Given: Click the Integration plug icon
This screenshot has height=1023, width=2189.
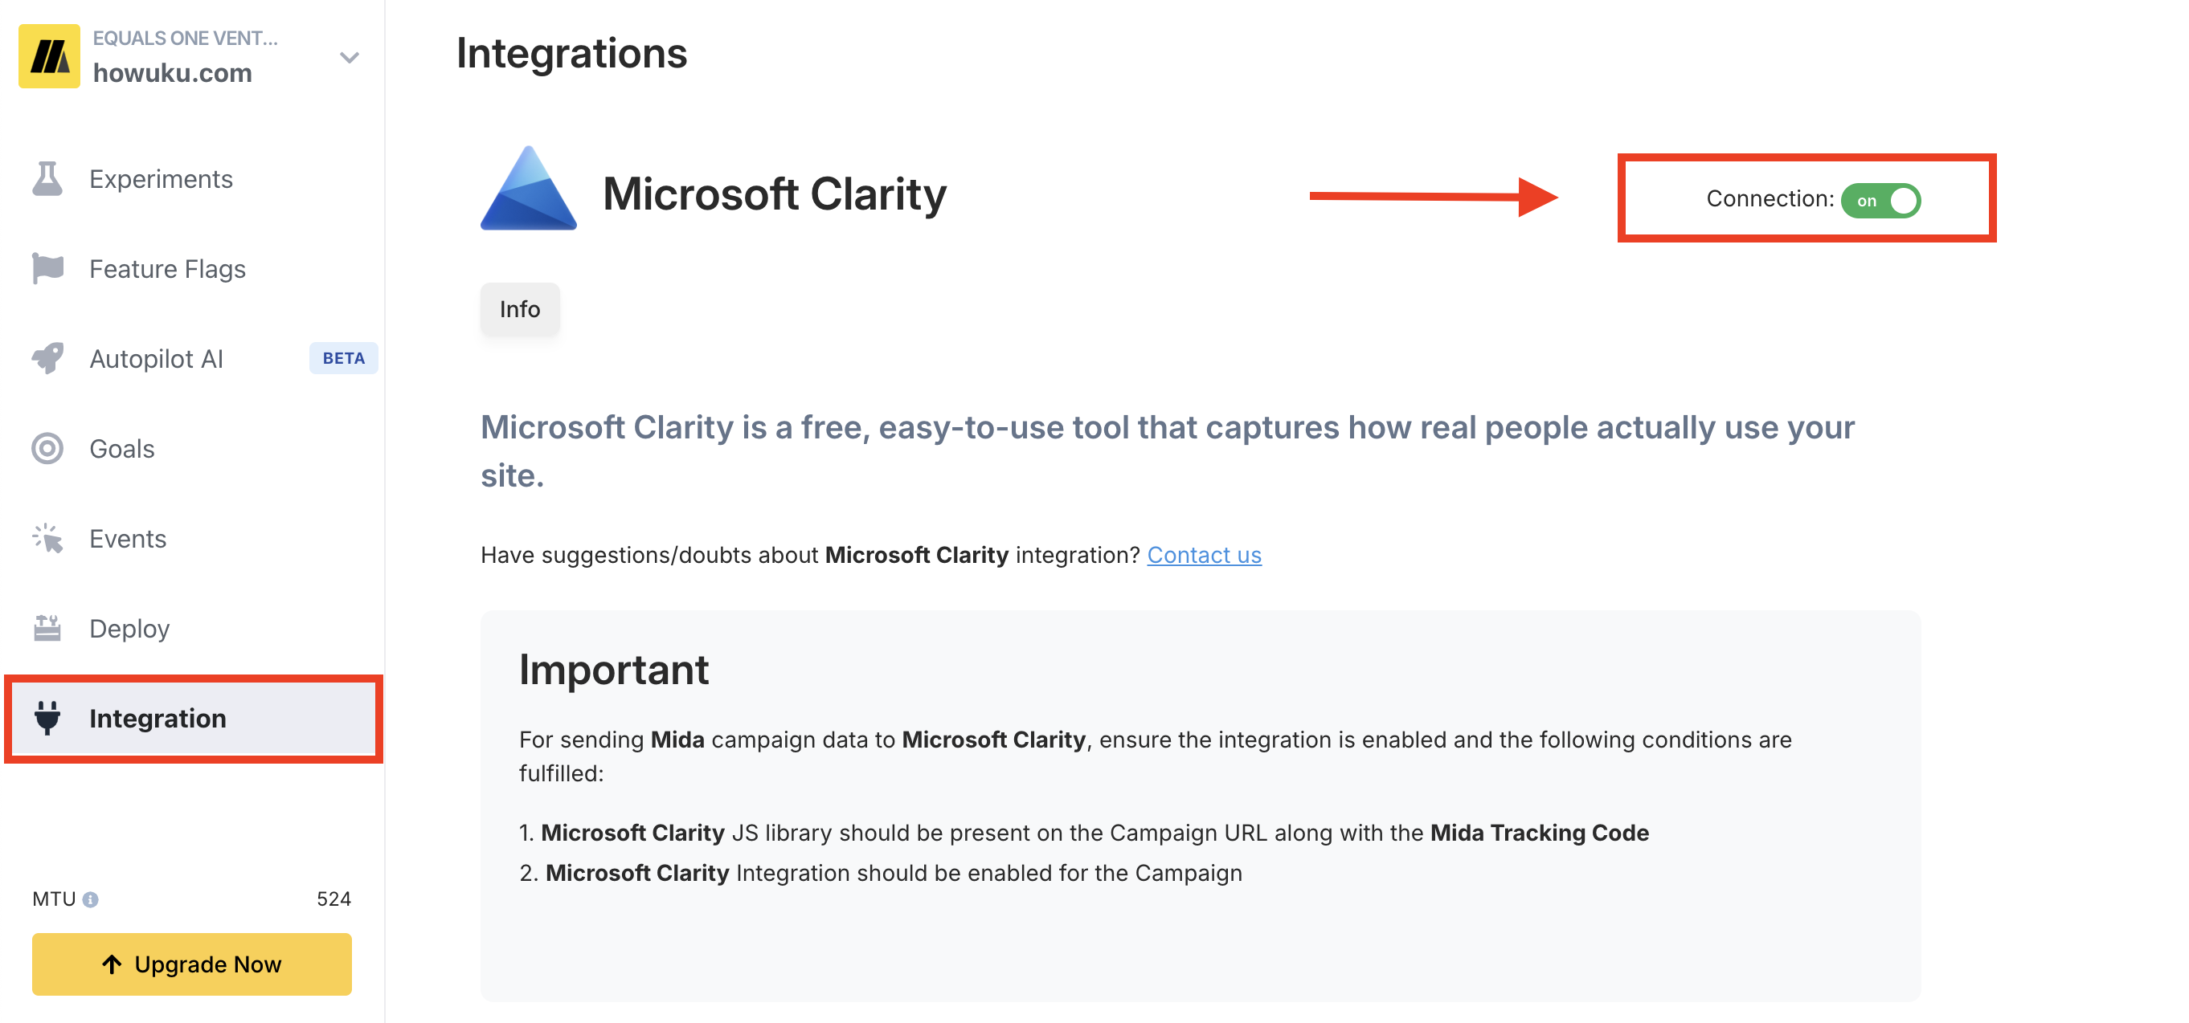Looking at the screenshot, I should pos(47,718).
